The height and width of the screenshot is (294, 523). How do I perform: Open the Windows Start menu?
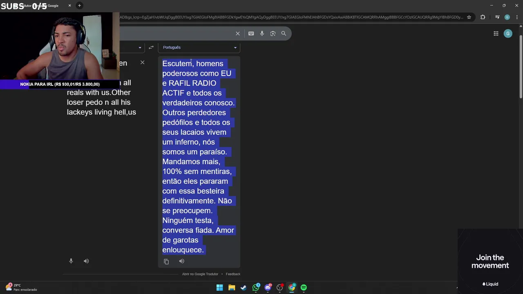(219, 287)
